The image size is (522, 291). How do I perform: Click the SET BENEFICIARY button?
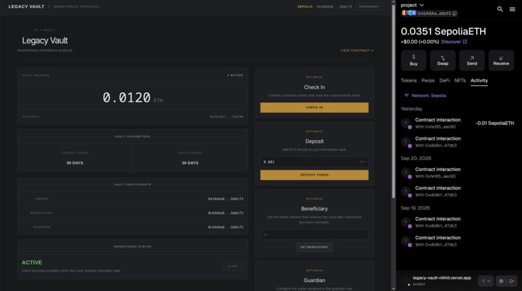click(314, 247)
